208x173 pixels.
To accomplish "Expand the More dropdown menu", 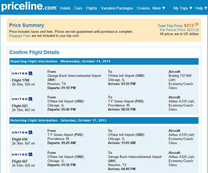I will click(159, 8).
